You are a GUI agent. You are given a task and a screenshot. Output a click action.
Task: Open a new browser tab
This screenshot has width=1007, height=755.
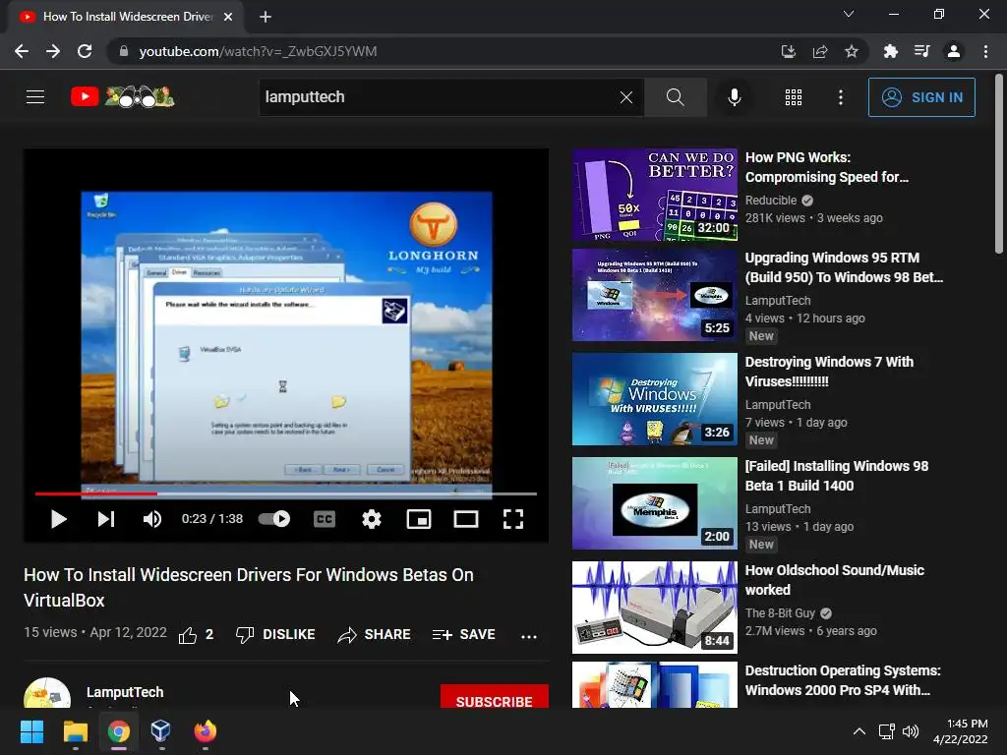coord(266,17)
